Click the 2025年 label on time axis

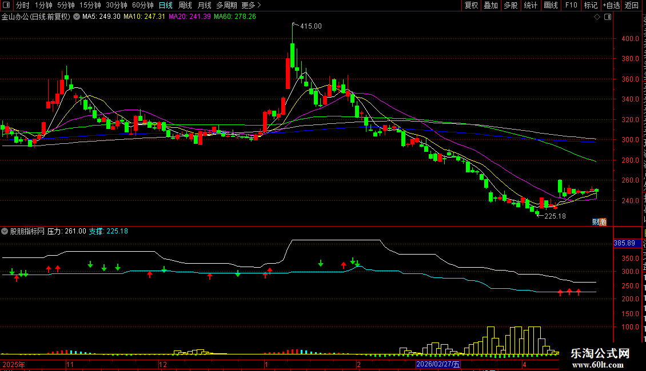coord(14,364)
